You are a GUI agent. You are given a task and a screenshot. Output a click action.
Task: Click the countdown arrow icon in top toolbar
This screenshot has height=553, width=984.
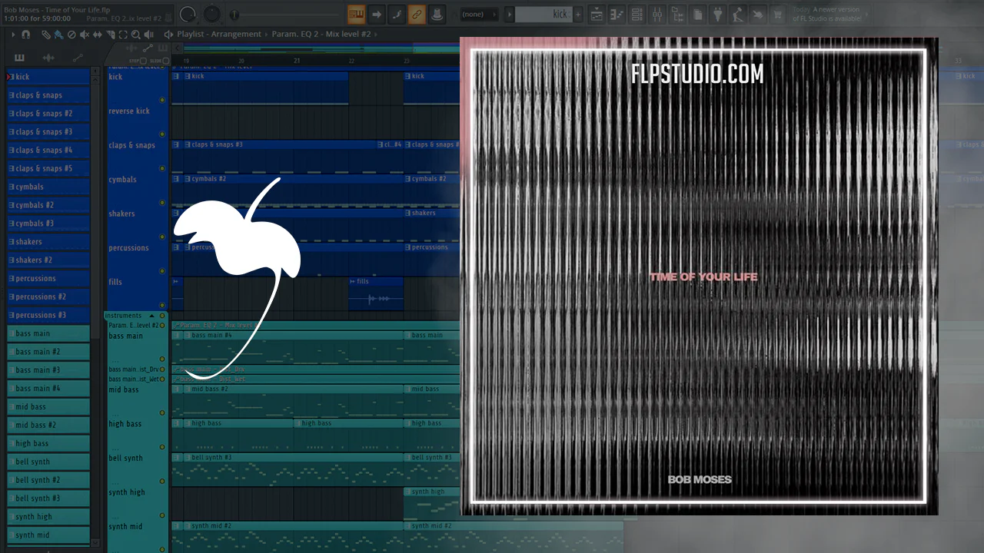(x=377, y=14)
